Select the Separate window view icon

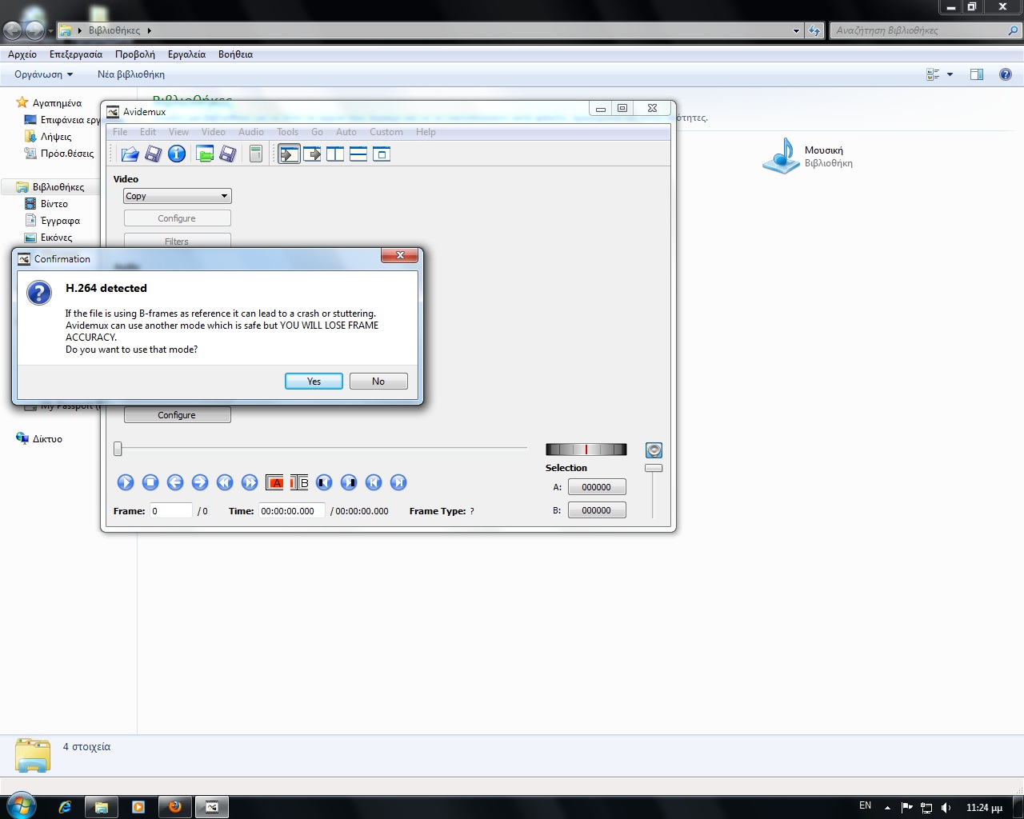(x=382, y=154)
